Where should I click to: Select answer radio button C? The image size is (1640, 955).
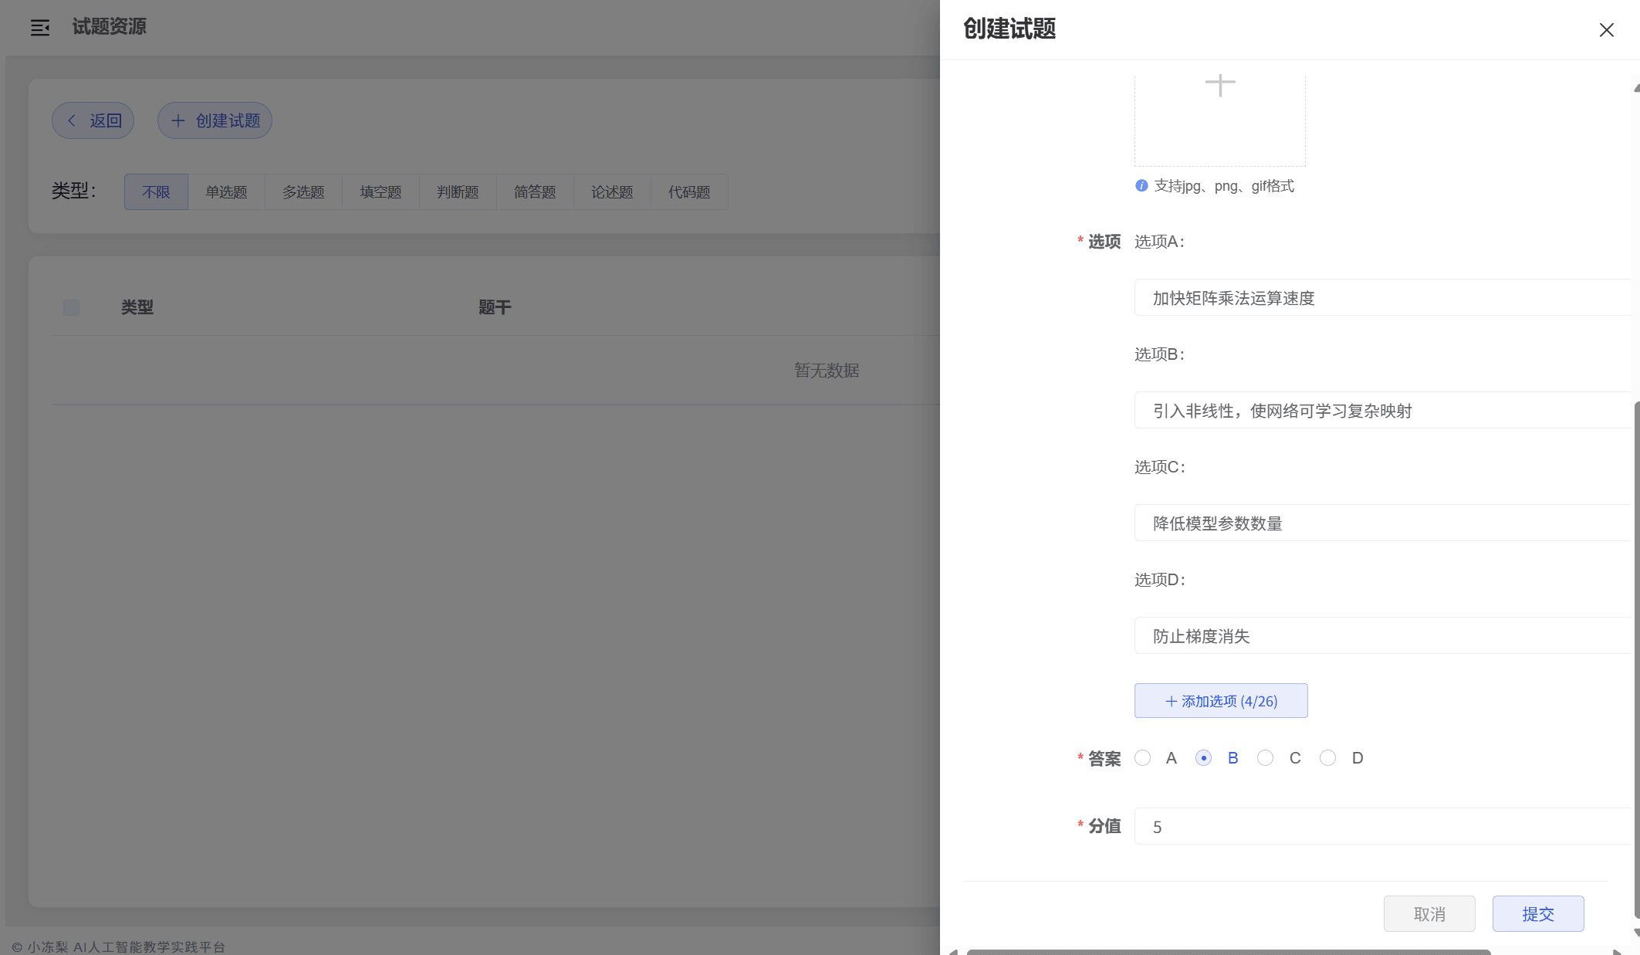[x=1265, y=758]
